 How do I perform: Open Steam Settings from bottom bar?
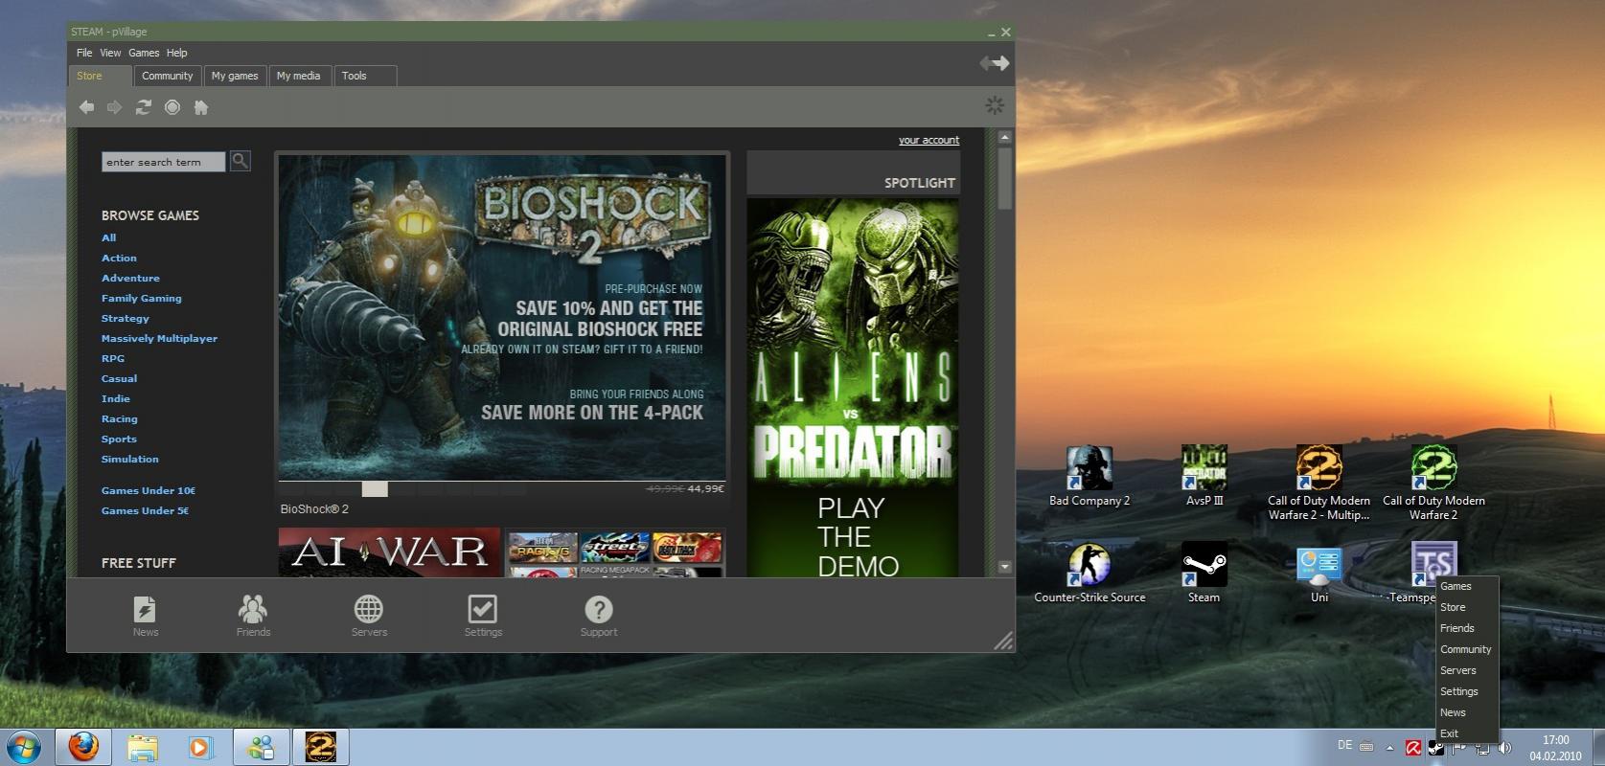pyautogui.click(x=483, y=616)
